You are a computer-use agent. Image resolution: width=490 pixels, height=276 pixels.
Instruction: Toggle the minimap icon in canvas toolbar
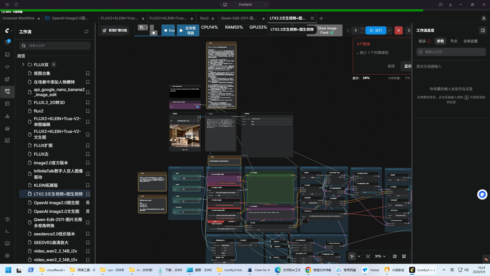coord(395,256)
